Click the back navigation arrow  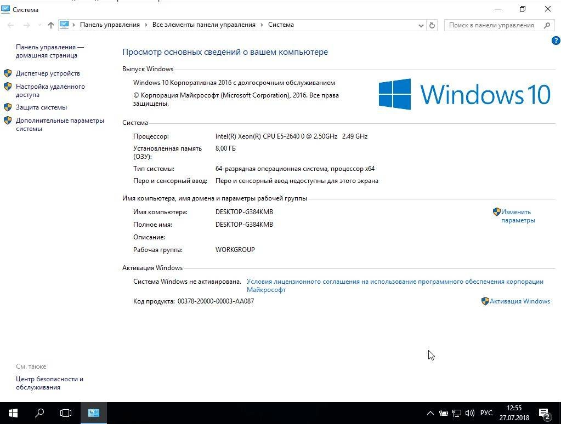click(x=10, y=25)
